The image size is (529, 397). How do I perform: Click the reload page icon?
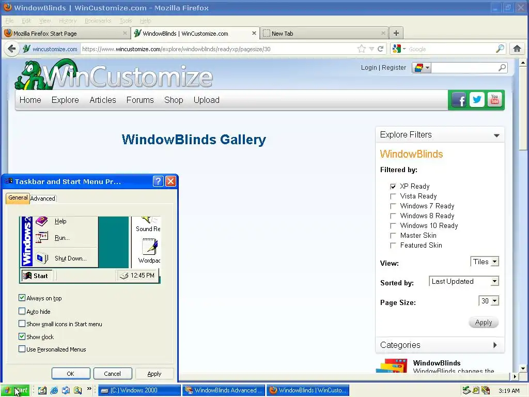[381, 49]
